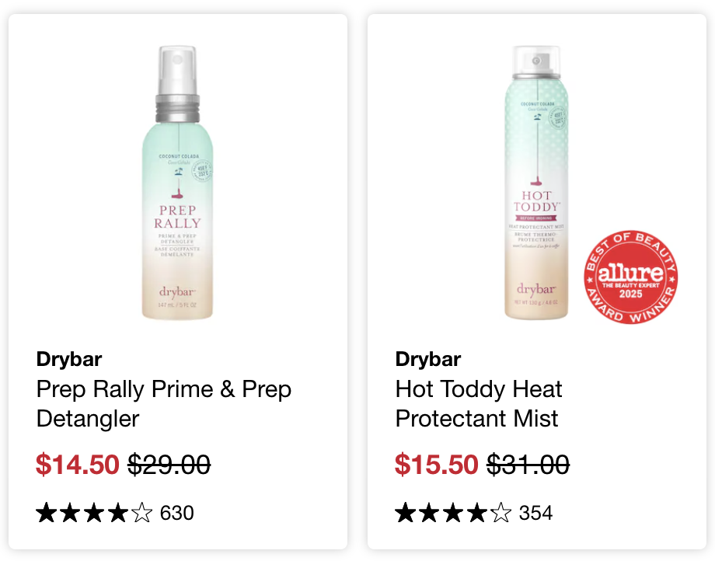This screenshot has height=561, width=715.
Task: View the 354 reviews count
Action: [x=535, y=513]
